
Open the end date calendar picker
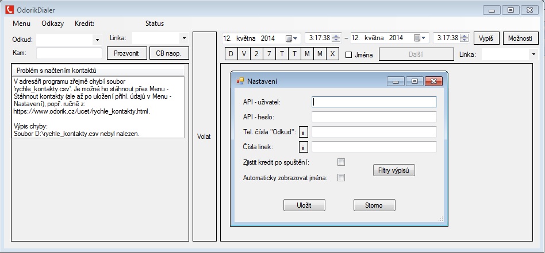click(x=420, y=38)
